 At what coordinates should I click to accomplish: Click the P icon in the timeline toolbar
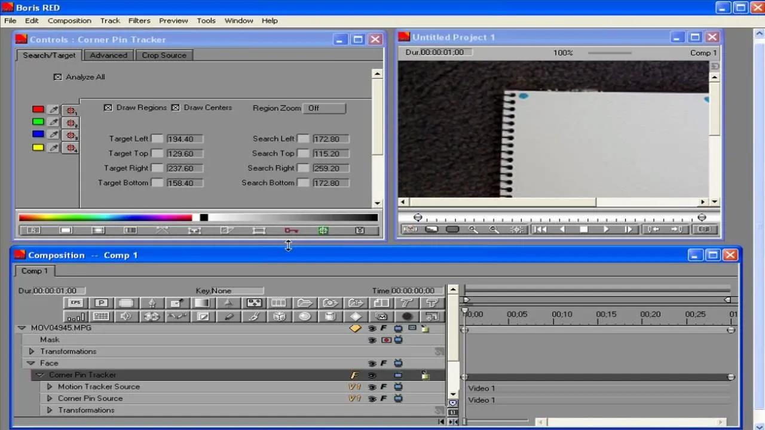tap(101, 303)
